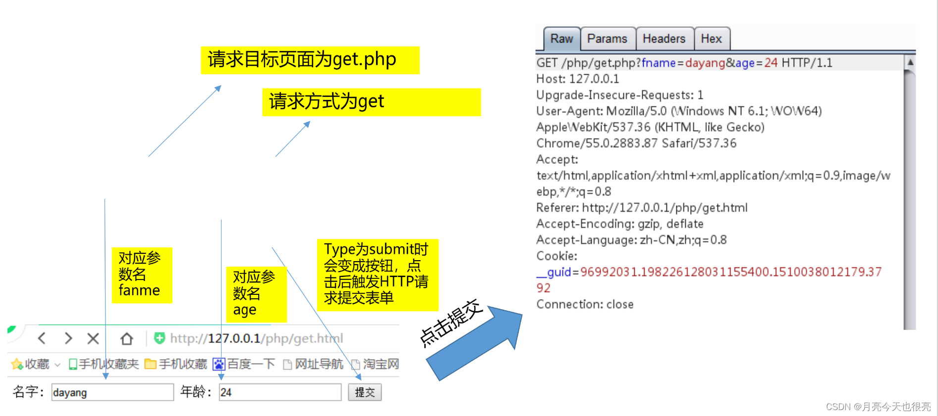The image size is (938, 416).
Task: Click the 提交 submit button
Action: coord(365,392)
